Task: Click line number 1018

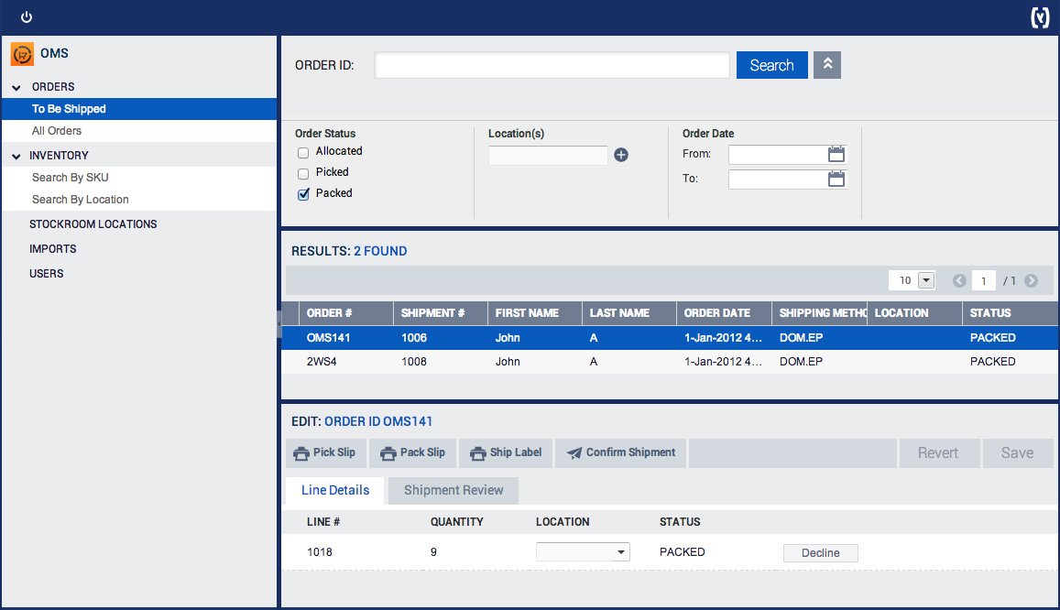Action: click(320, 552)
